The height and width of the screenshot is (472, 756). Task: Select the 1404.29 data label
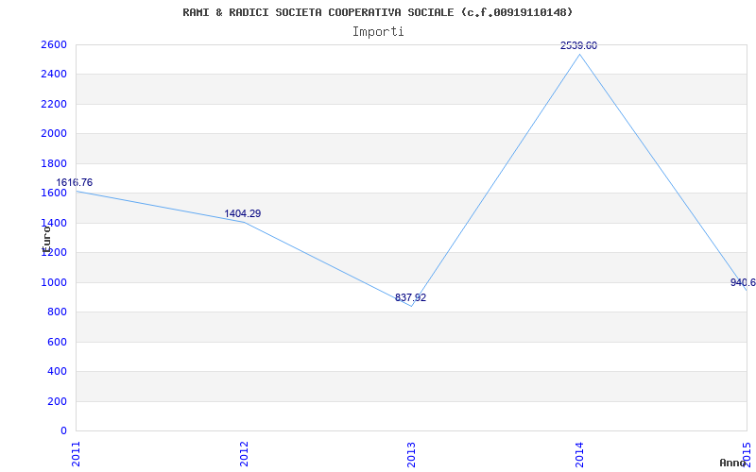pyautogui.click(x=243, y=213)
